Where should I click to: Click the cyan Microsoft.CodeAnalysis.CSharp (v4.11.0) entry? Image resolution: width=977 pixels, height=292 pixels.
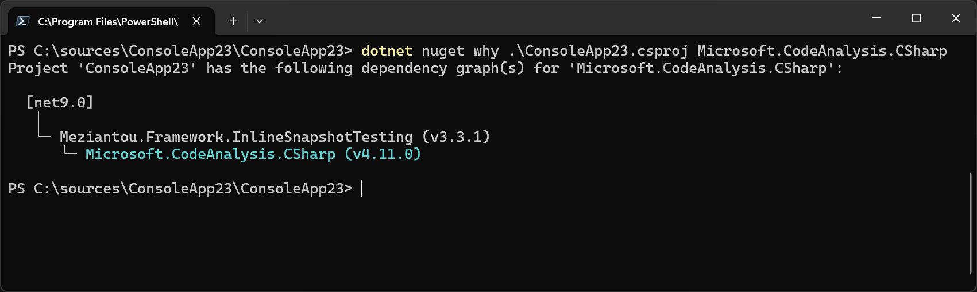click(x=253, y=154)
